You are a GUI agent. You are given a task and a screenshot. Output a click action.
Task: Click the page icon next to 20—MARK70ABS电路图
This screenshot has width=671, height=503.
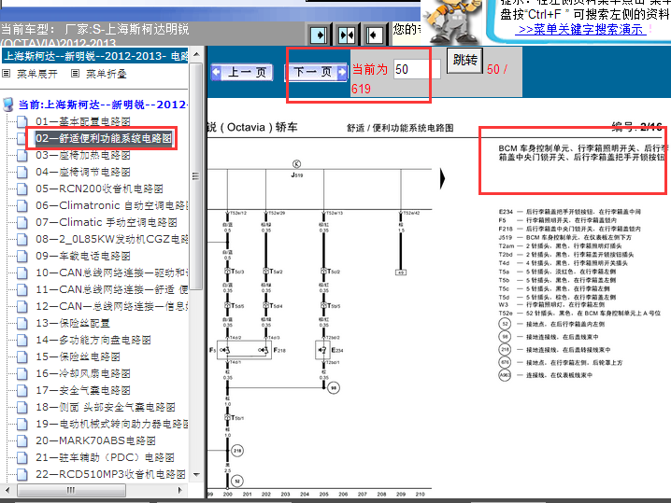tap(22, 440)
